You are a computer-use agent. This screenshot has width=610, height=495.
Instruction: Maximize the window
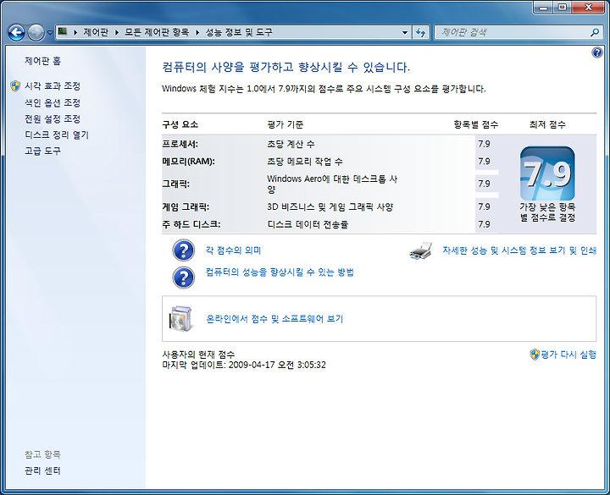click(x=563, y=8)
